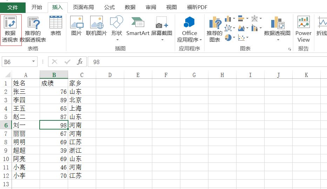Viewport: 327px width, 189px height.
Task: Insert a pie chart
Action: pos(228,37)
